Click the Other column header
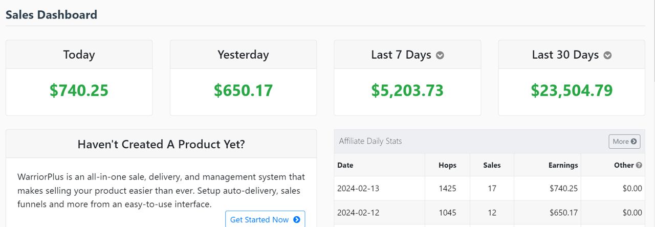Image resolution: width=655 pixels, height=227 pixels. tap(613, 165)
